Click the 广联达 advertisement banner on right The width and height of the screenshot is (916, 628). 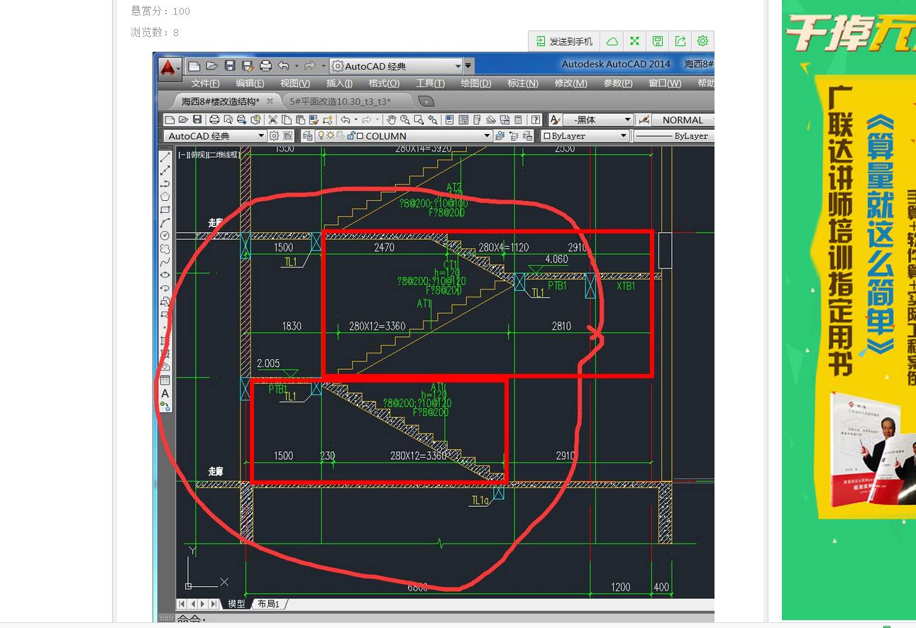coord(849,310)
